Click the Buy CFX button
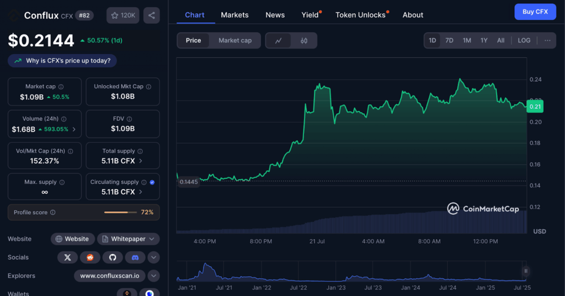This screenshot has height=296, width=565. tap(535, 12)
